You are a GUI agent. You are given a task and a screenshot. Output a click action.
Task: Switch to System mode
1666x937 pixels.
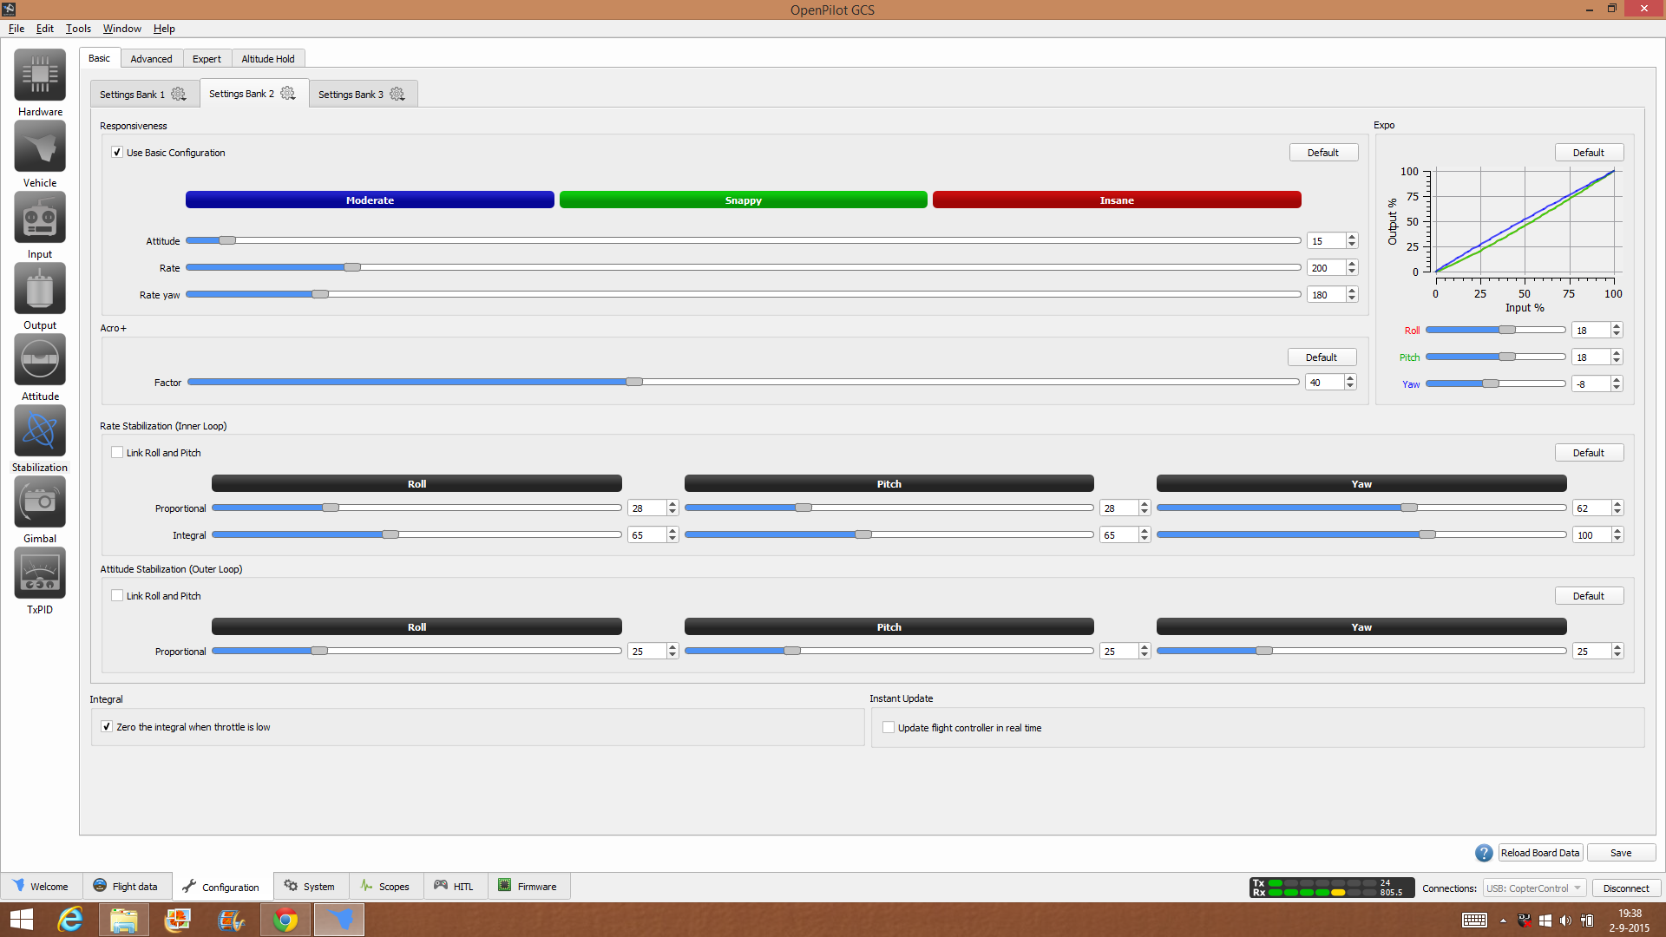[x=311, y=886]
